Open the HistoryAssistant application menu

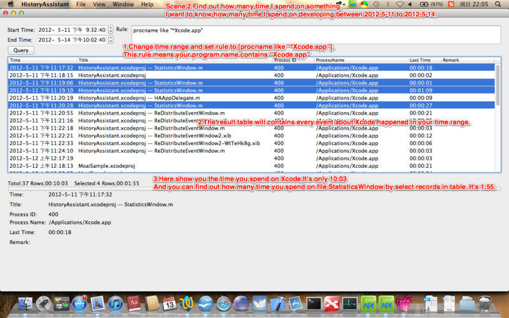45,4
